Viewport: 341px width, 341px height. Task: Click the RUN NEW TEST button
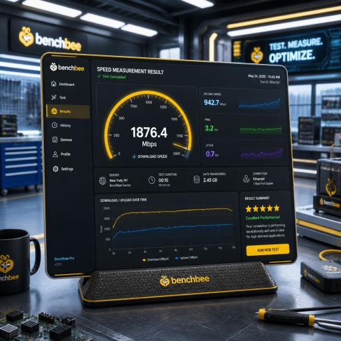(x=268, y=250)
